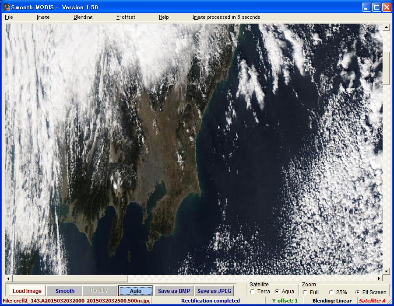Click the Load Image button
The height and width of the screenshot is (306, 394).
(x=27, y=291)
